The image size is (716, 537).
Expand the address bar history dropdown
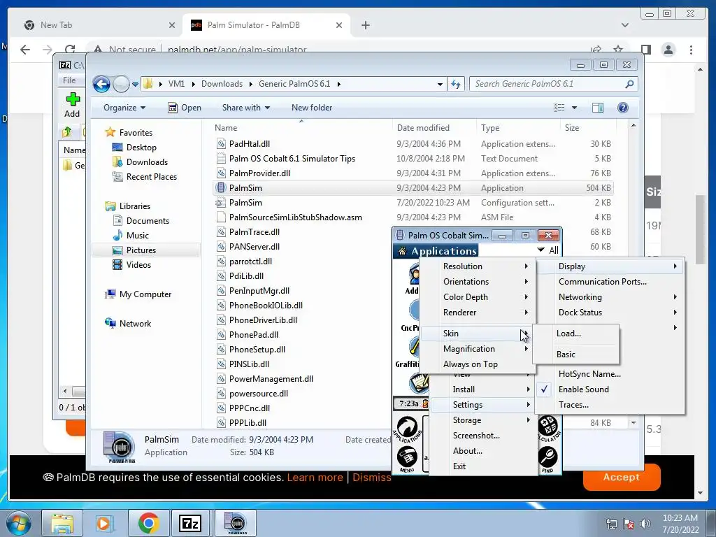click(x=439, y=85)
